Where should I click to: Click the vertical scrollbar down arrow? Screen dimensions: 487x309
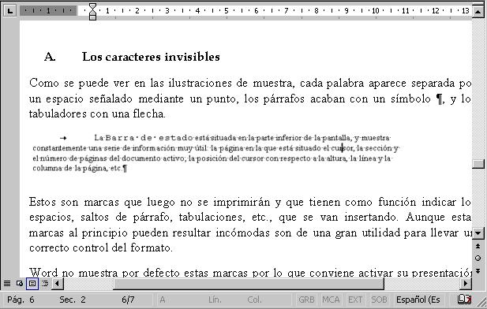pyautogui.click(x=478, y=233)
